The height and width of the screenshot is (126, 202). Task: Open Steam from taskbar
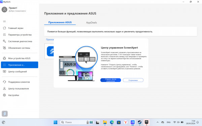tap(139, 122)
